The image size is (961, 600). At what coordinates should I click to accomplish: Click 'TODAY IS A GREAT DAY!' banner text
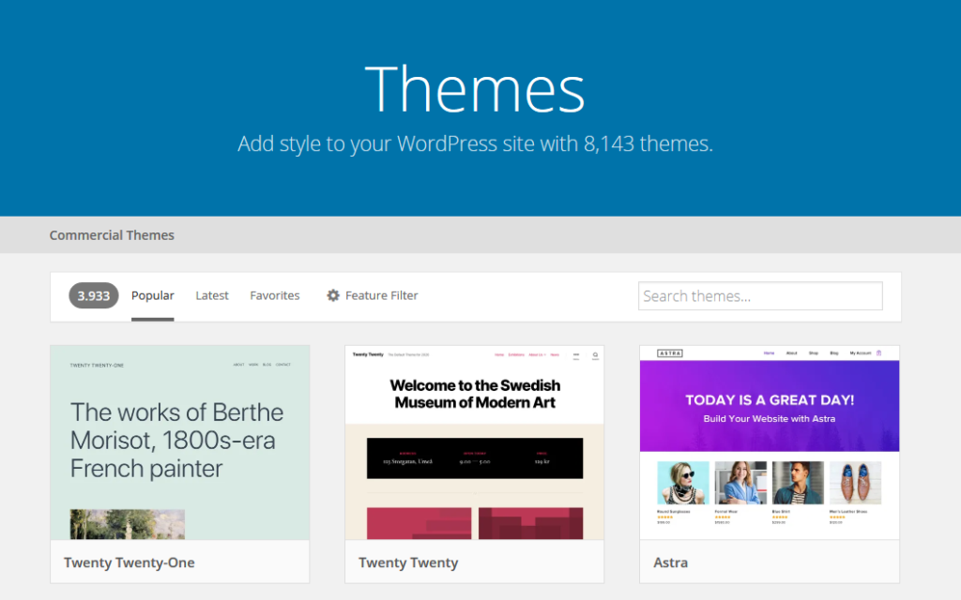coord(770,399)
